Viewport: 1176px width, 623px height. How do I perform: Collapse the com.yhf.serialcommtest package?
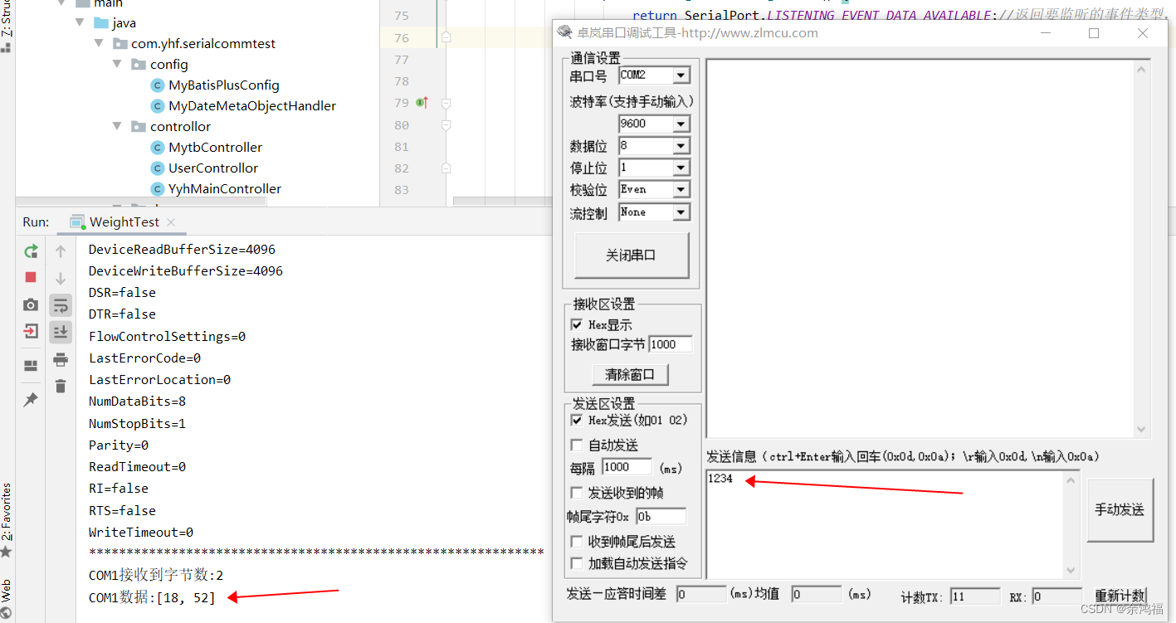[x=99, y=43]
